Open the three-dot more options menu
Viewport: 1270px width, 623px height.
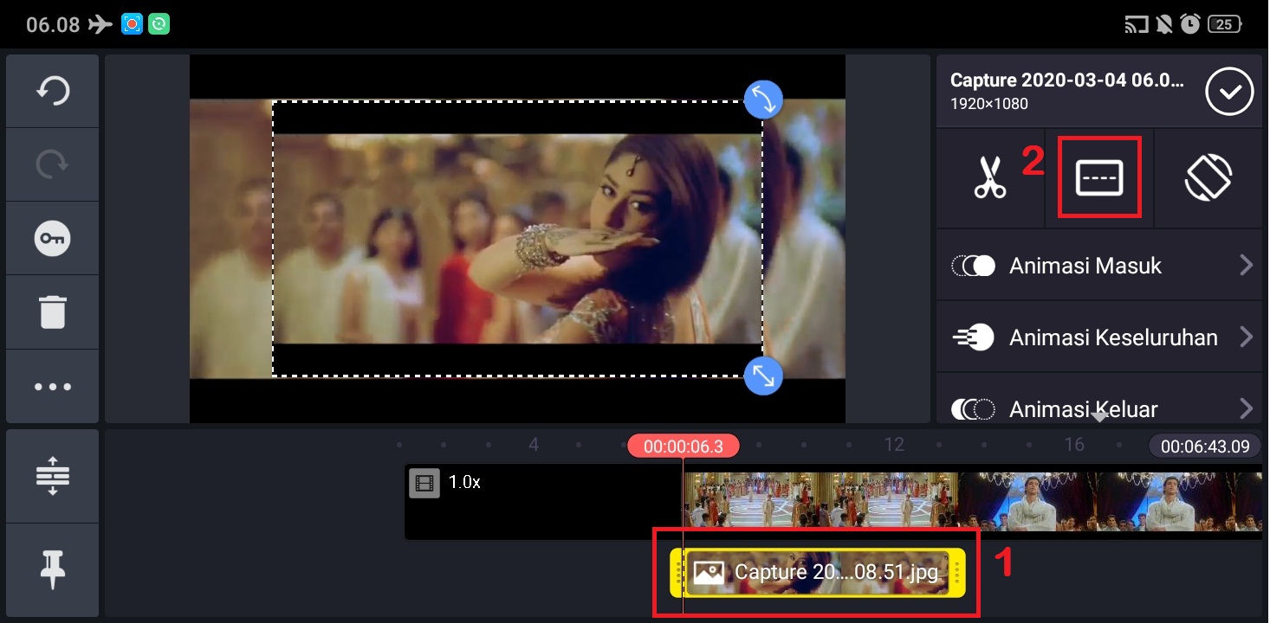(53, 386)
